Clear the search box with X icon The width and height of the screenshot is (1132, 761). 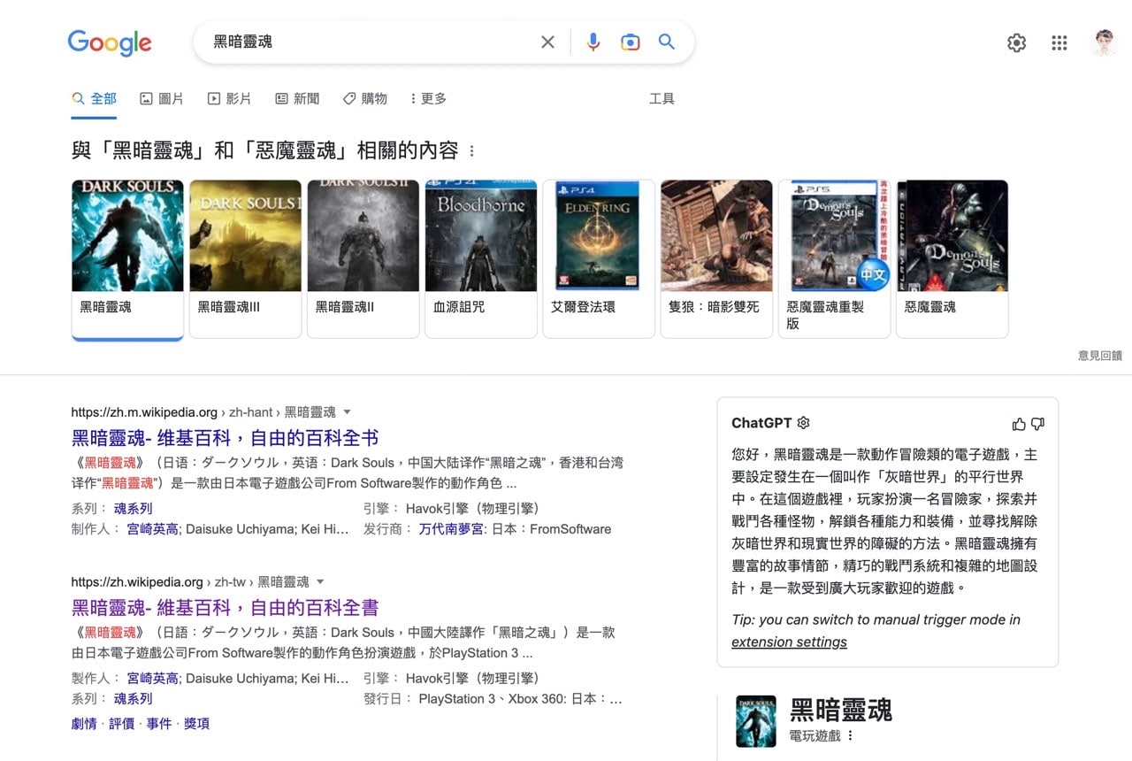pyautogui.click(x=547, y=42)
